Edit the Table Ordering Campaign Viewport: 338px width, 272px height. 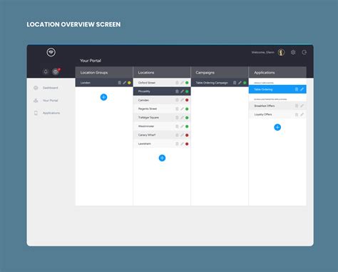coord(240,83)
